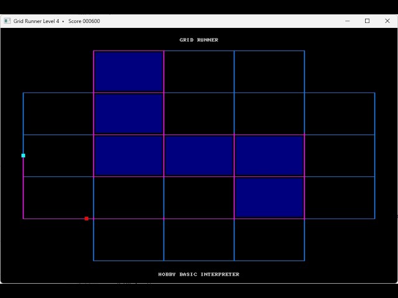Viewport: 398px width, 298px height.
Task: Click the GRID RUNNER title text
Action: (199, 40)
